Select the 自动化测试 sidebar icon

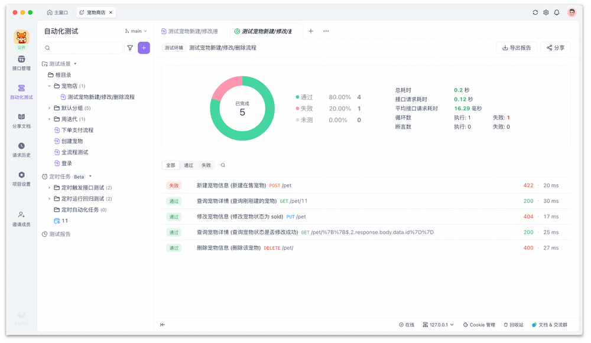(21, 92)
